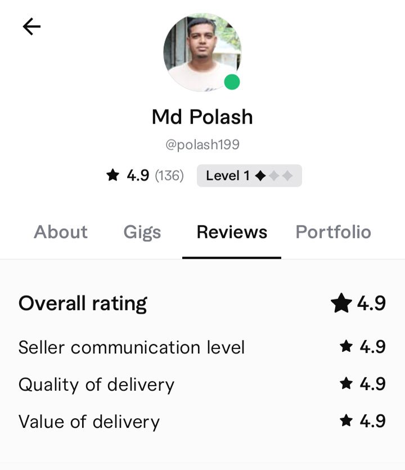Viewport: 405px width, 470px height.
Task: Open the Portfolio tab
Action: pos(333,232)
